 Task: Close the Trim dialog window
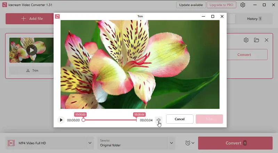click(x=222, y=16)
